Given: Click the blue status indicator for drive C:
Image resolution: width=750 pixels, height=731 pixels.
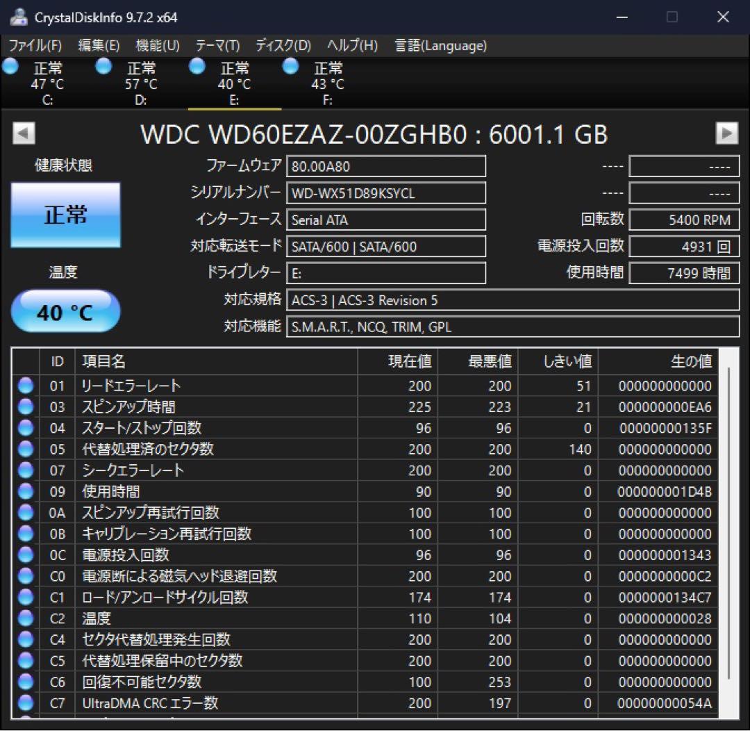Looking at the screenshot, I should (10, 67).
